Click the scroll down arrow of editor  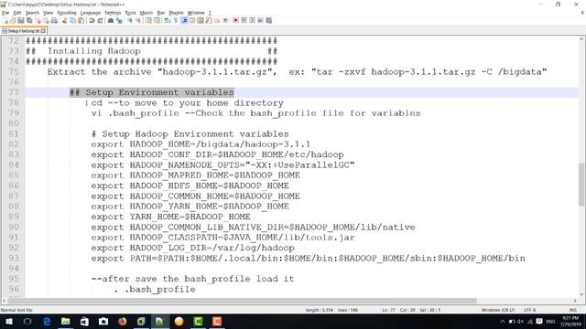(x=581, y=294)
